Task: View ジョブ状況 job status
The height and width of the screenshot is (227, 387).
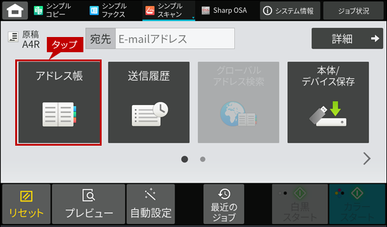Action: coord(354,10)
